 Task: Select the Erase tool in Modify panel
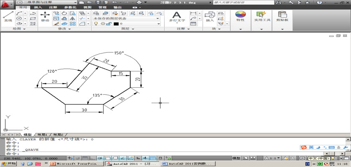coord(56,23)
